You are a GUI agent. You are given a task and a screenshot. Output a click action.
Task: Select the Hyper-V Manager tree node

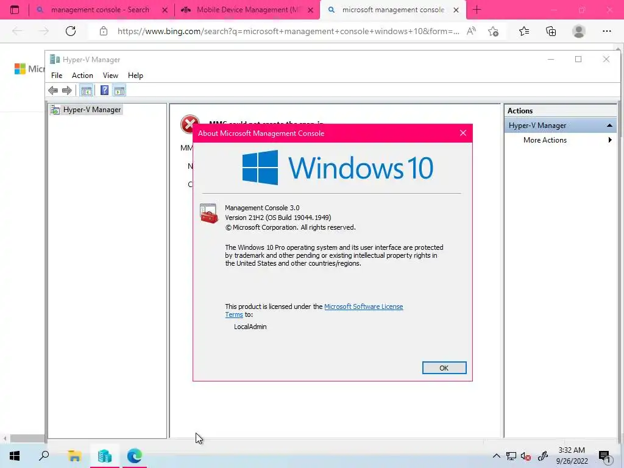[x=86, y=110]
